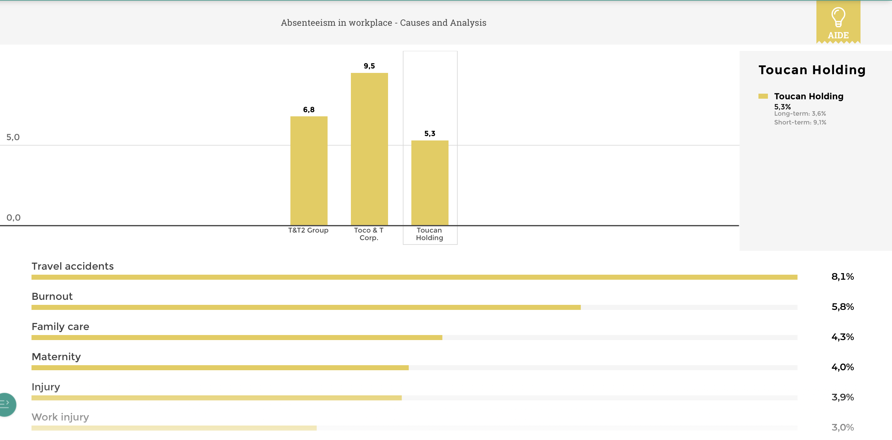Click the T&T2 Group axis label
The height and width of the screenshot is (440, 892).
pyautogui.click(x=308, y=230)
